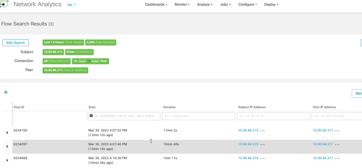The width and height of the screenshot is (362, 168).
Task: Click the 10.90.66.217 Host IP Address tag
Action: (x=65, y=70)
